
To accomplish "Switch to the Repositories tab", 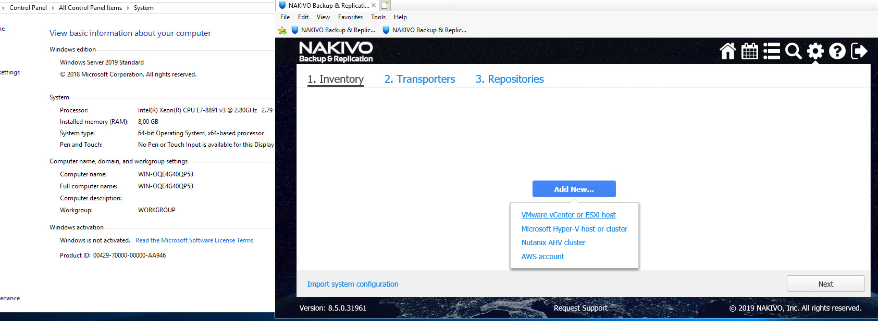I will pyautogui.click(x=509, y=79).
